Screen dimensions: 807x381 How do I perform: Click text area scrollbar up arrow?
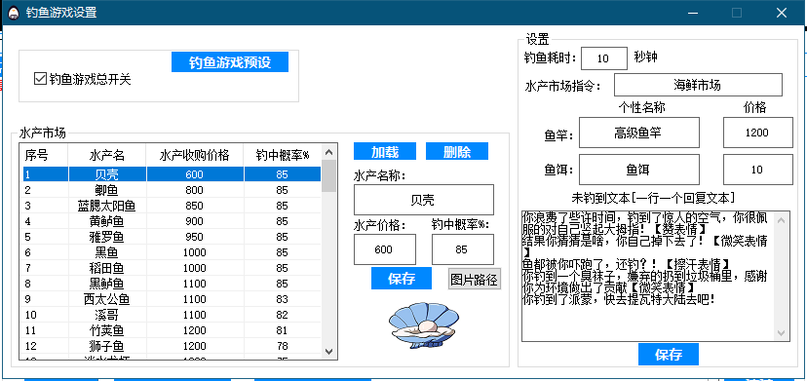[x=782, y=220]
